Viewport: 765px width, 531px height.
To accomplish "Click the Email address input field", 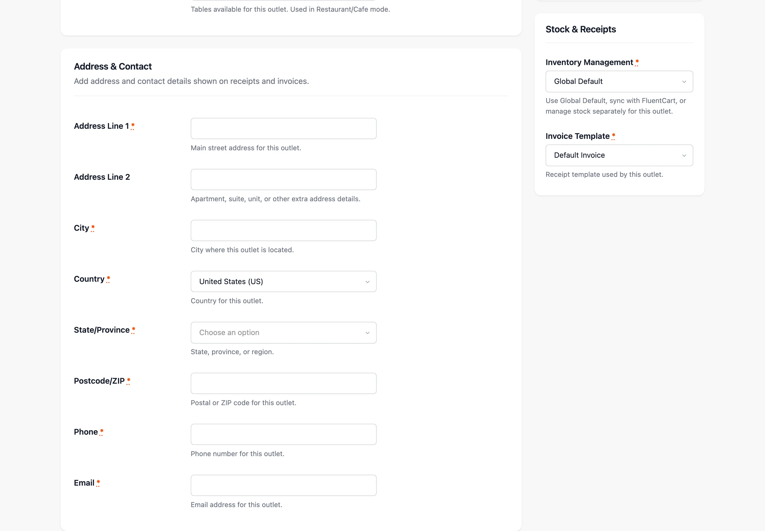I will 283,485.
